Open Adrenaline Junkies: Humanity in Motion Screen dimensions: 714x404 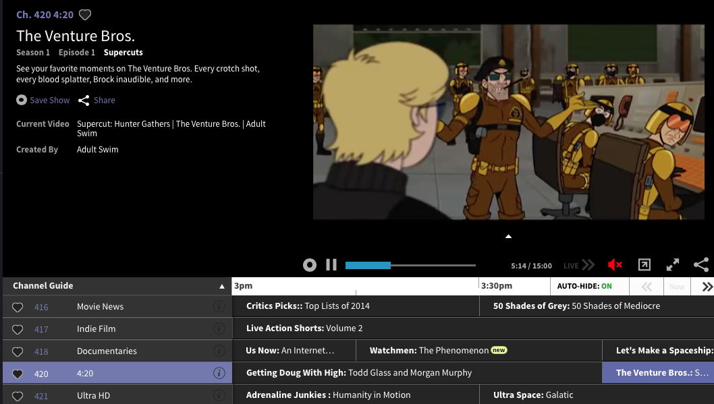click(356, 395)
